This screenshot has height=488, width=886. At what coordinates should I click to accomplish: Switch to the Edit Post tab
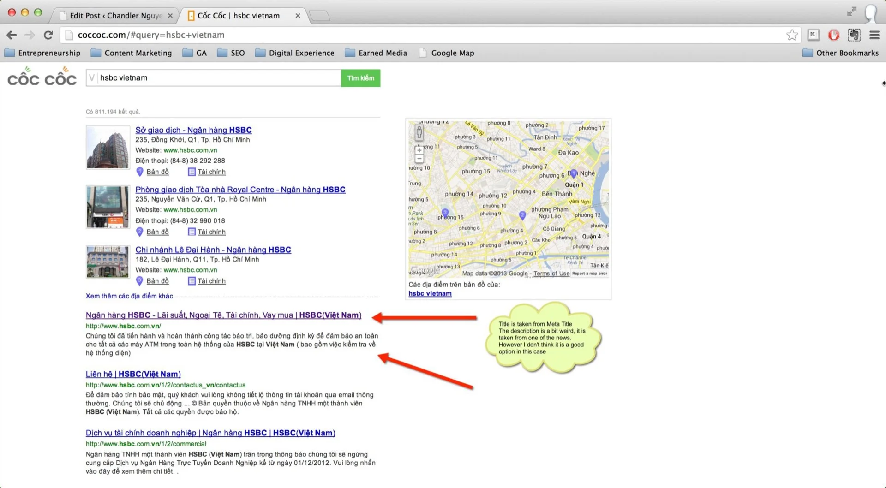coord(115,16)
